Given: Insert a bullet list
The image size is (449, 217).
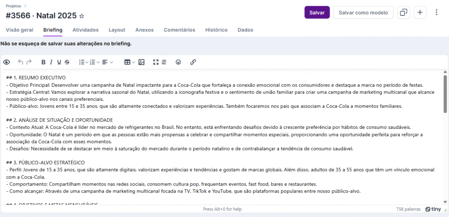Looking at the screenshot, I should 82,62.
